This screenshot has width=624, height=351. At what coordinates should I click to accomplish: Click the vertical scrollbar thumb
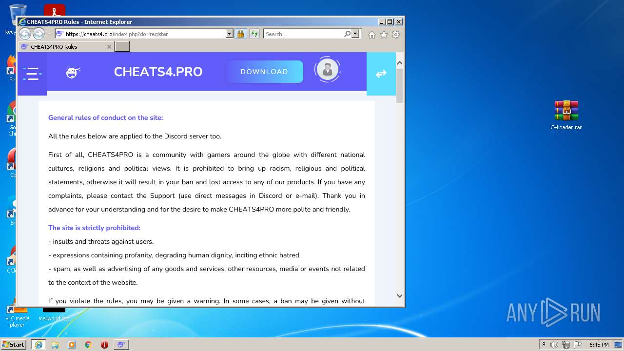(x=400, y=85)
